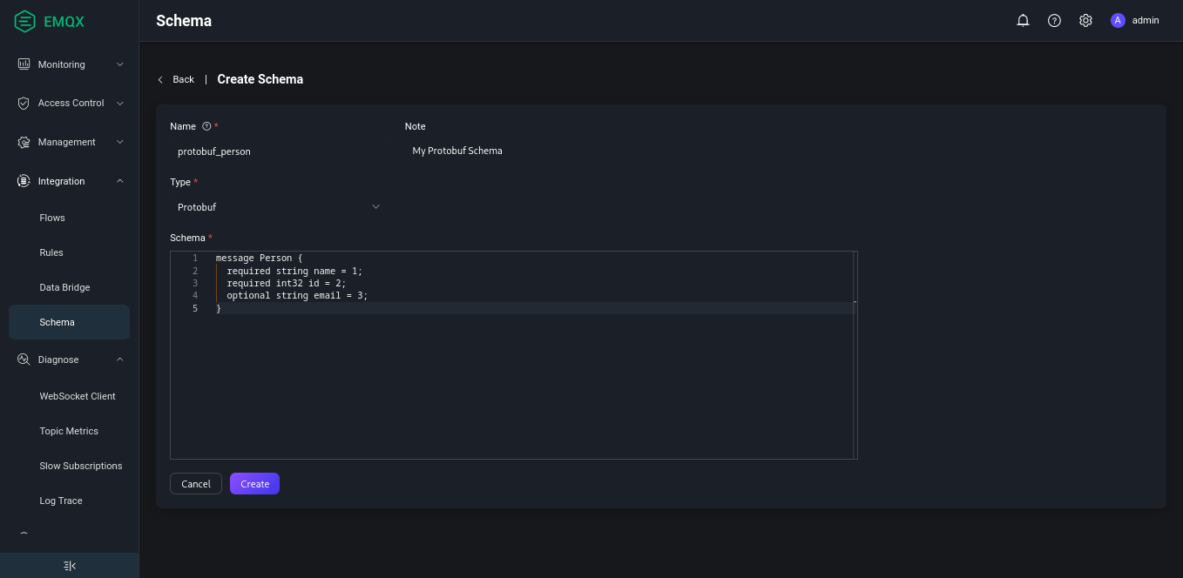The image size is (1183, 578).
Task: Expand the Management menu section
Action: [x=70, y=142]
